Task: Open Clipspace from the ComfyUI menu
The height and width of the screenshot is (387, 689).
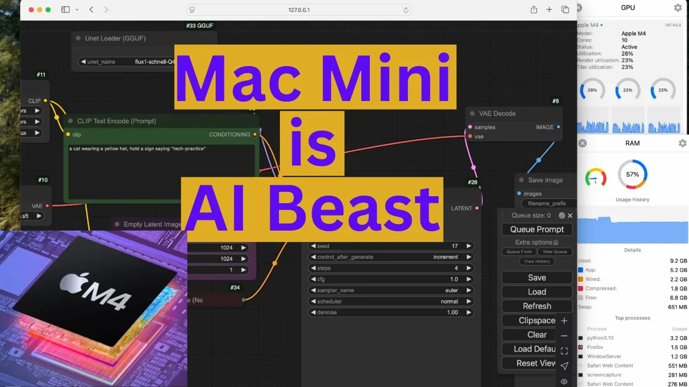Action: [x=530, y=320]
